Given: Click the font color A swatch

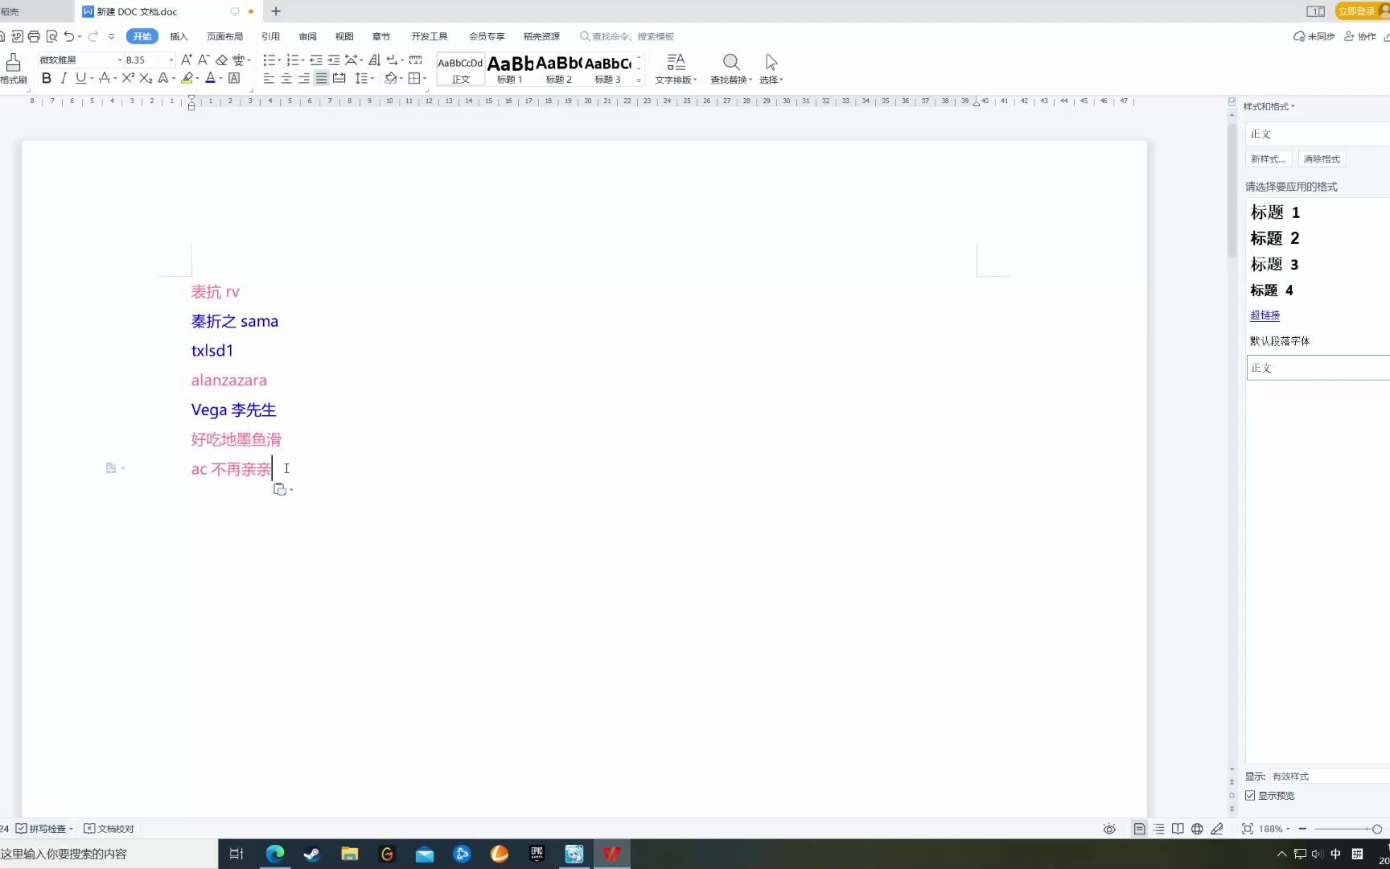Looking at the screenshot, I should tap(210, 78).
